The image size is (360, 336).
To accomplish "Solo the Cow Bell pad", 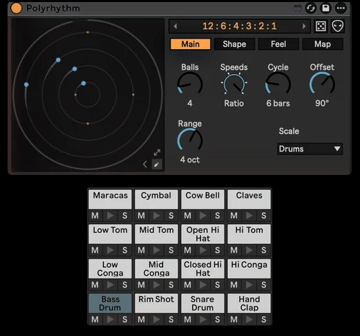I will point(217,216).
